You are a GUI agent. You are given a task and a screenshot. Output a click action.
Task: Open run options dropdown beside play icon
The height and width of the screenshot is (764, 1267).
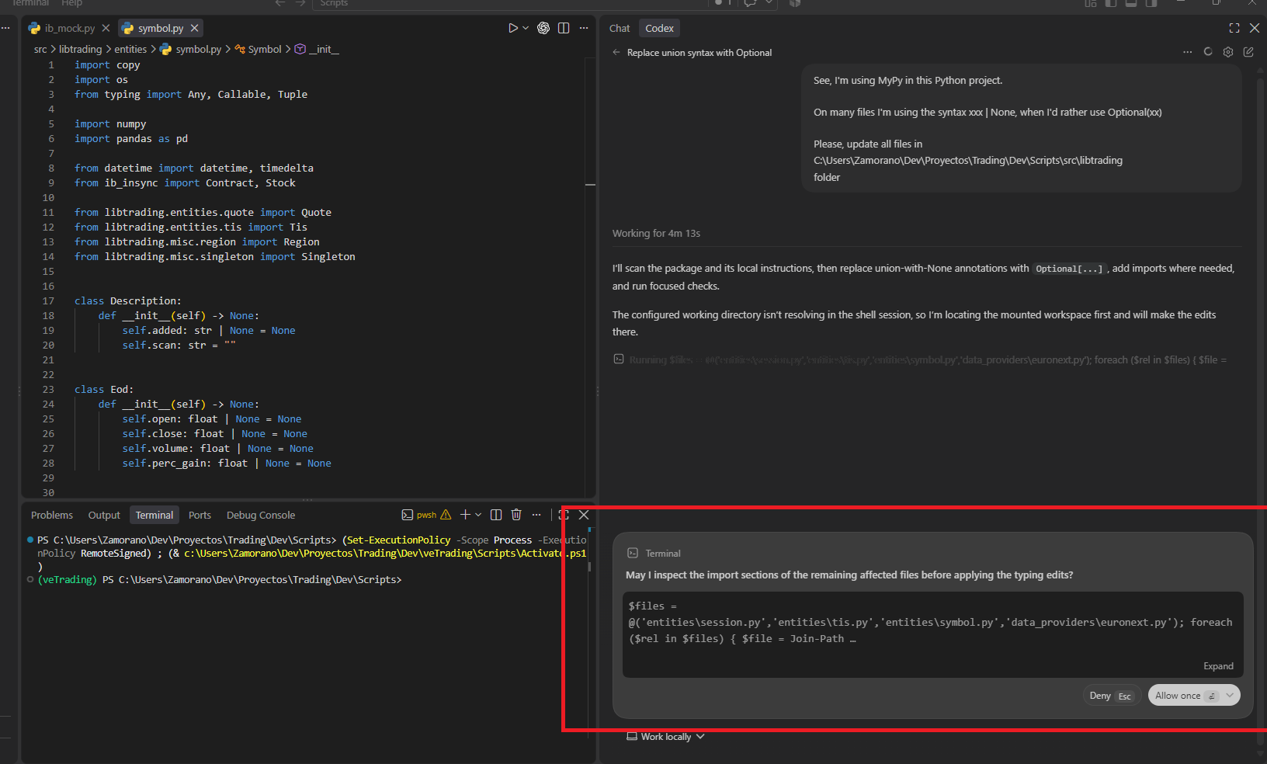[526, 28]
